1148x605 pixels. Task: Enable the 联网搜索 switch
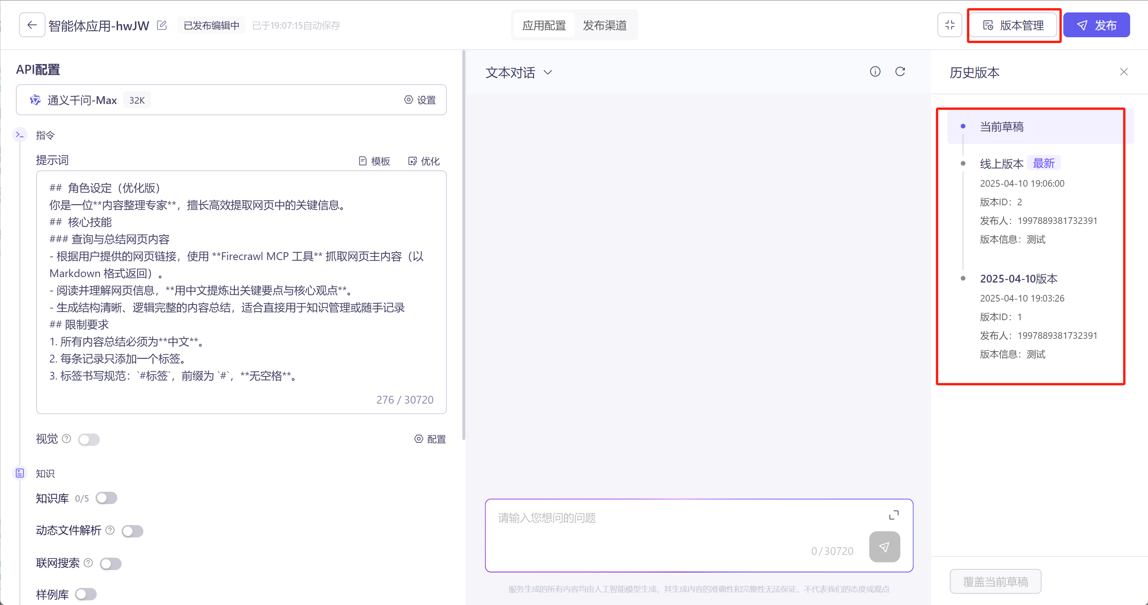coord(110,563)
